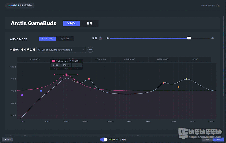Click the blue 저장 save button
Image resolution: width=226 pixels, height=143 pixels.
pyautogui.click(x=219, y=139)
